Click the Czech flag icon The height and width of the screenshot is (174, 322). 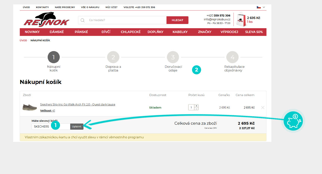[259, 7]
